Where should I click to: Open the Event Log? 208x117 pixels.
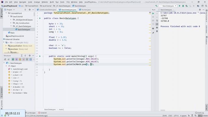point(200,113)
